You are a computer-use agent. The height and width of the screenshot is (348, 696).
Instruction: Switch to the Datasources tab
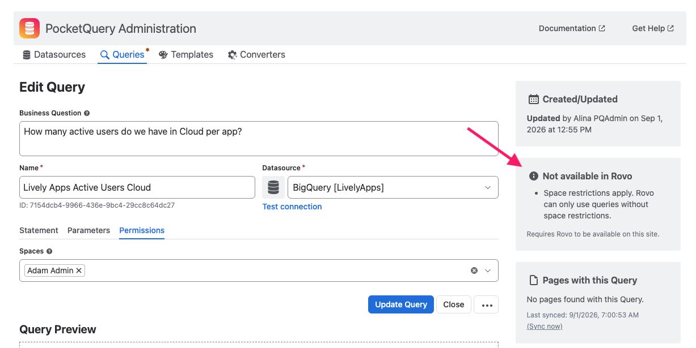54,55
